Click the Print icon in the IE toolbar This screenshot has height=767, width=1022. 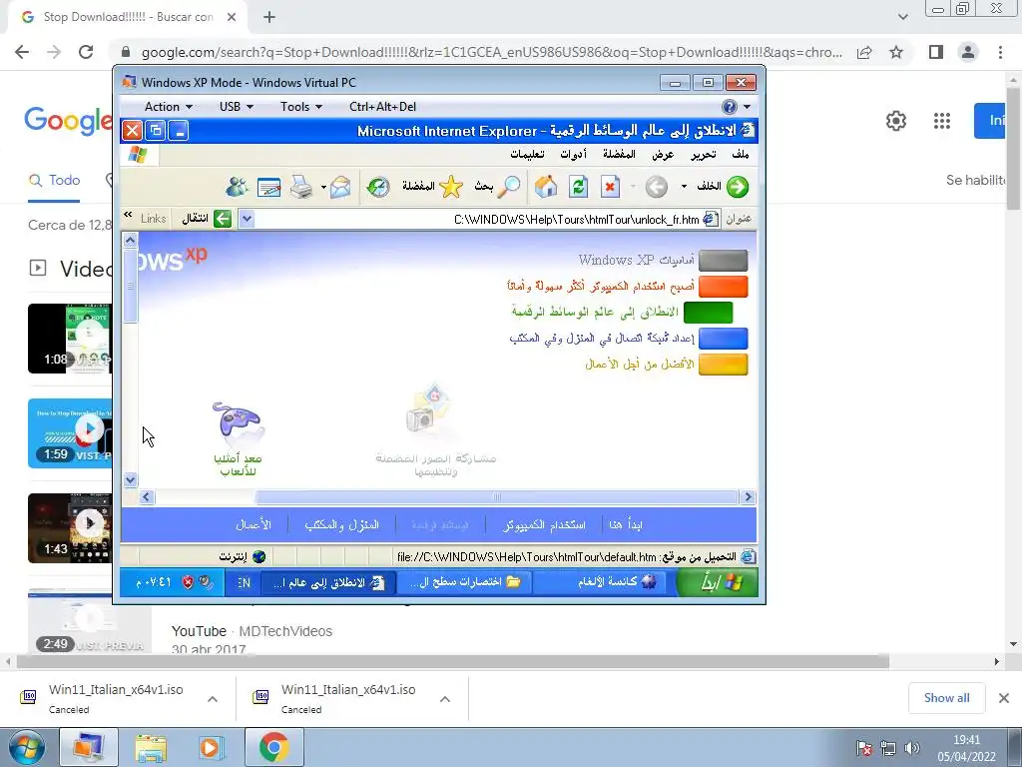(301, 187)
